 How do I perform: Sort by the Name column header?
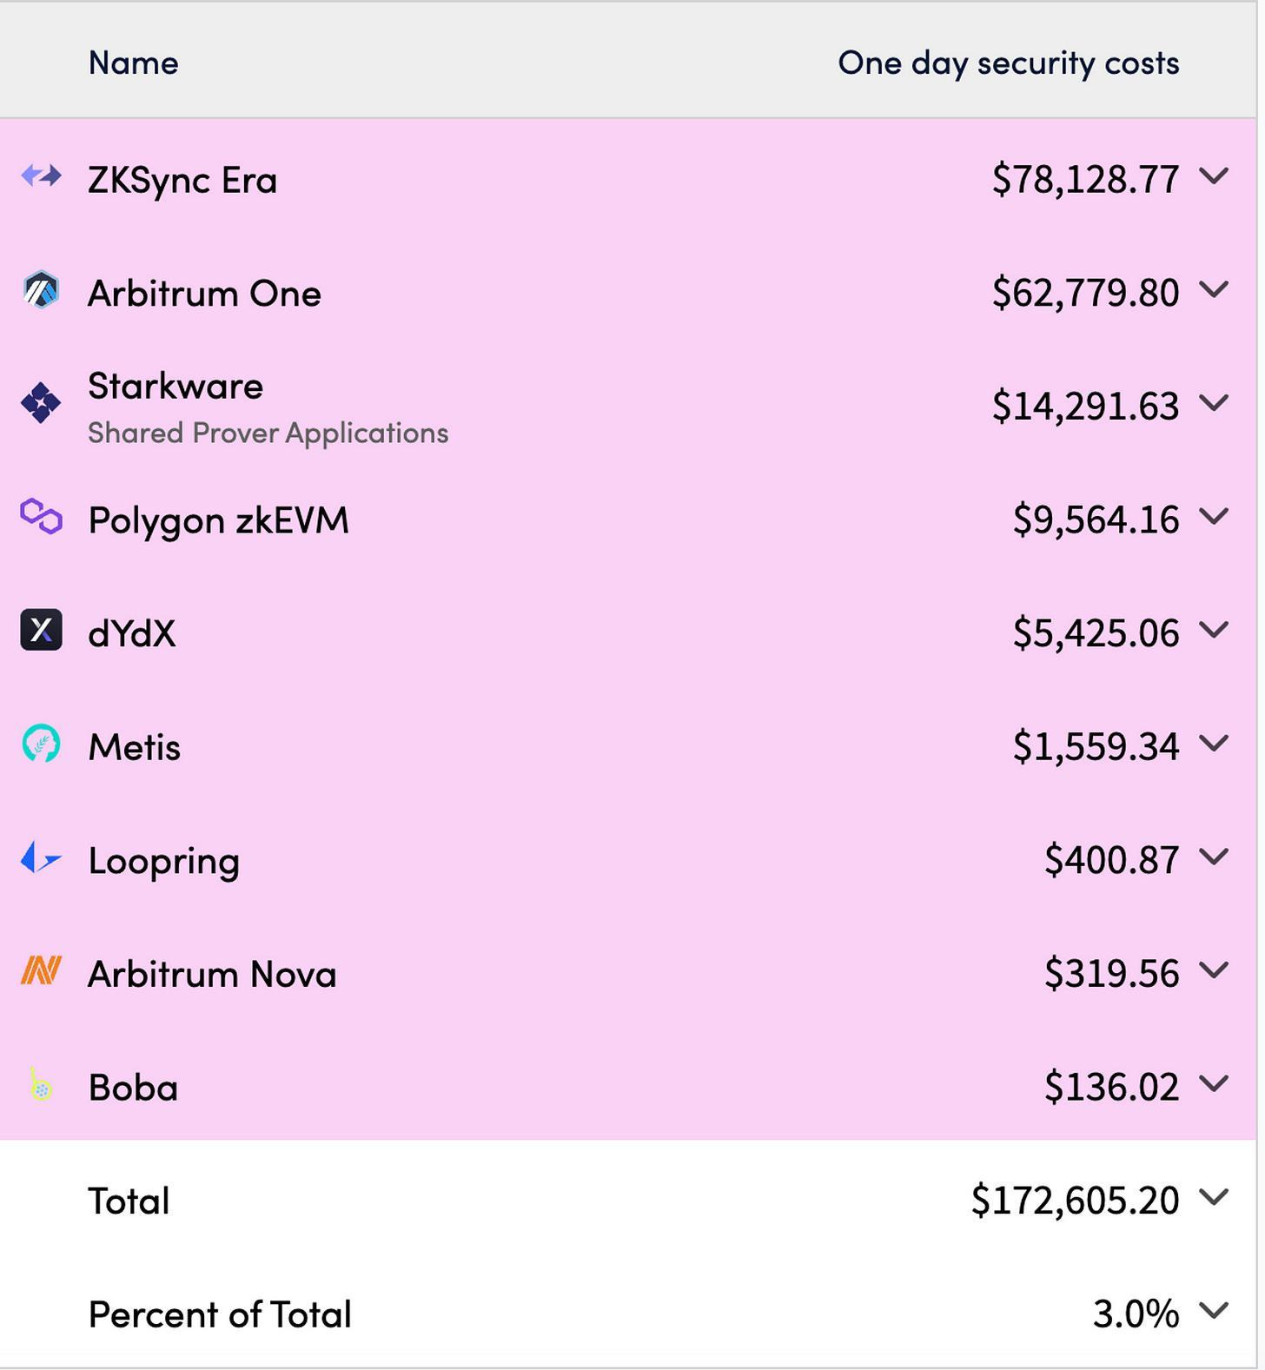click(x=134, y=63)
